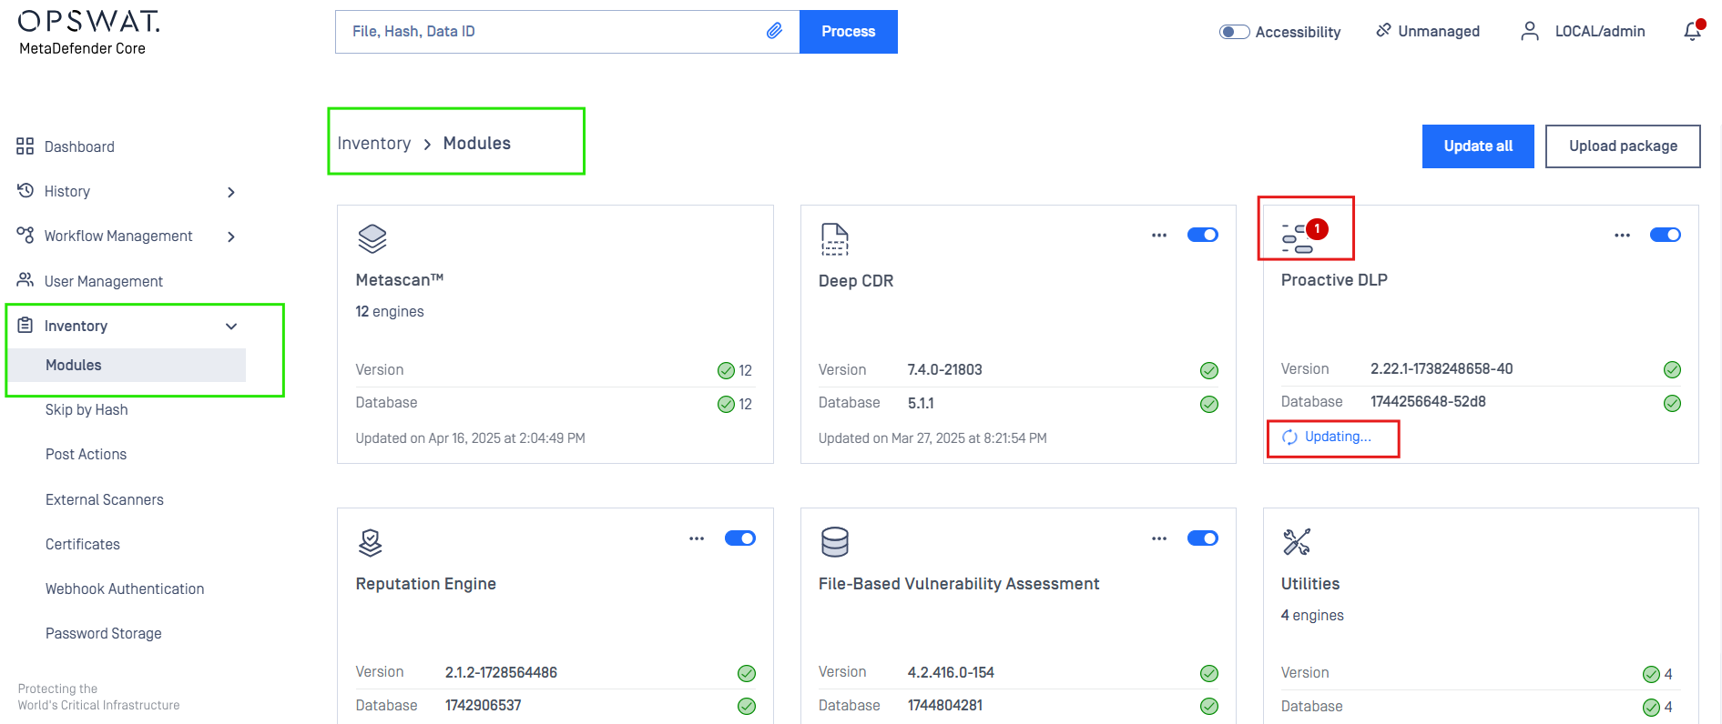1722x724 pixels.
Task: Open the Dashboard page
Action: 79,146
